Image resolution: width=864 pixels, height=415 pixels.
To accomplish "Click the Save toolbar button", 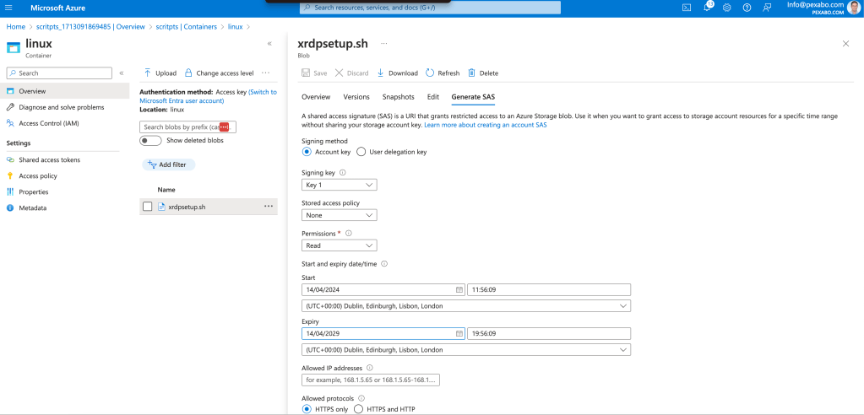I will 315,73.
